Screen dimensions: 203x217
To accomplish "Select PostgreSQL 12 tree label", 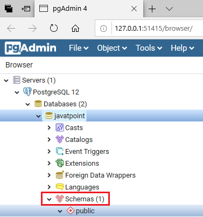I will [x=56, y=92].
